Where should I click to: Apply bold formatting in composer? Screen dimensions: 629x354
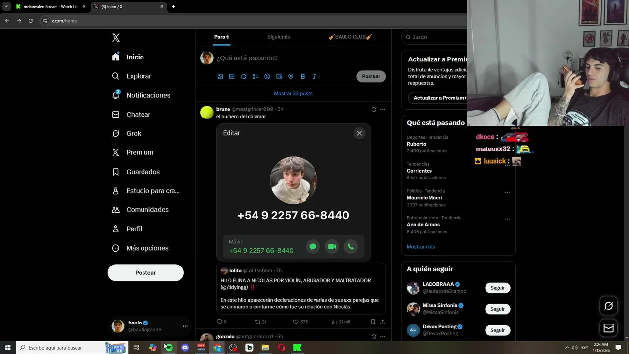click(x=303, y=77)
